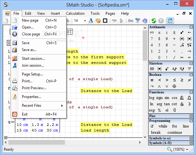
Task: Open the Calculation menu
Action: tap(75, 13)
